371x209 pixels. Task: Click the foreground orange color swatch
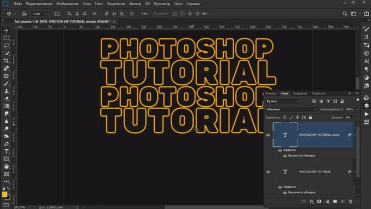click(x=4, y=194)
